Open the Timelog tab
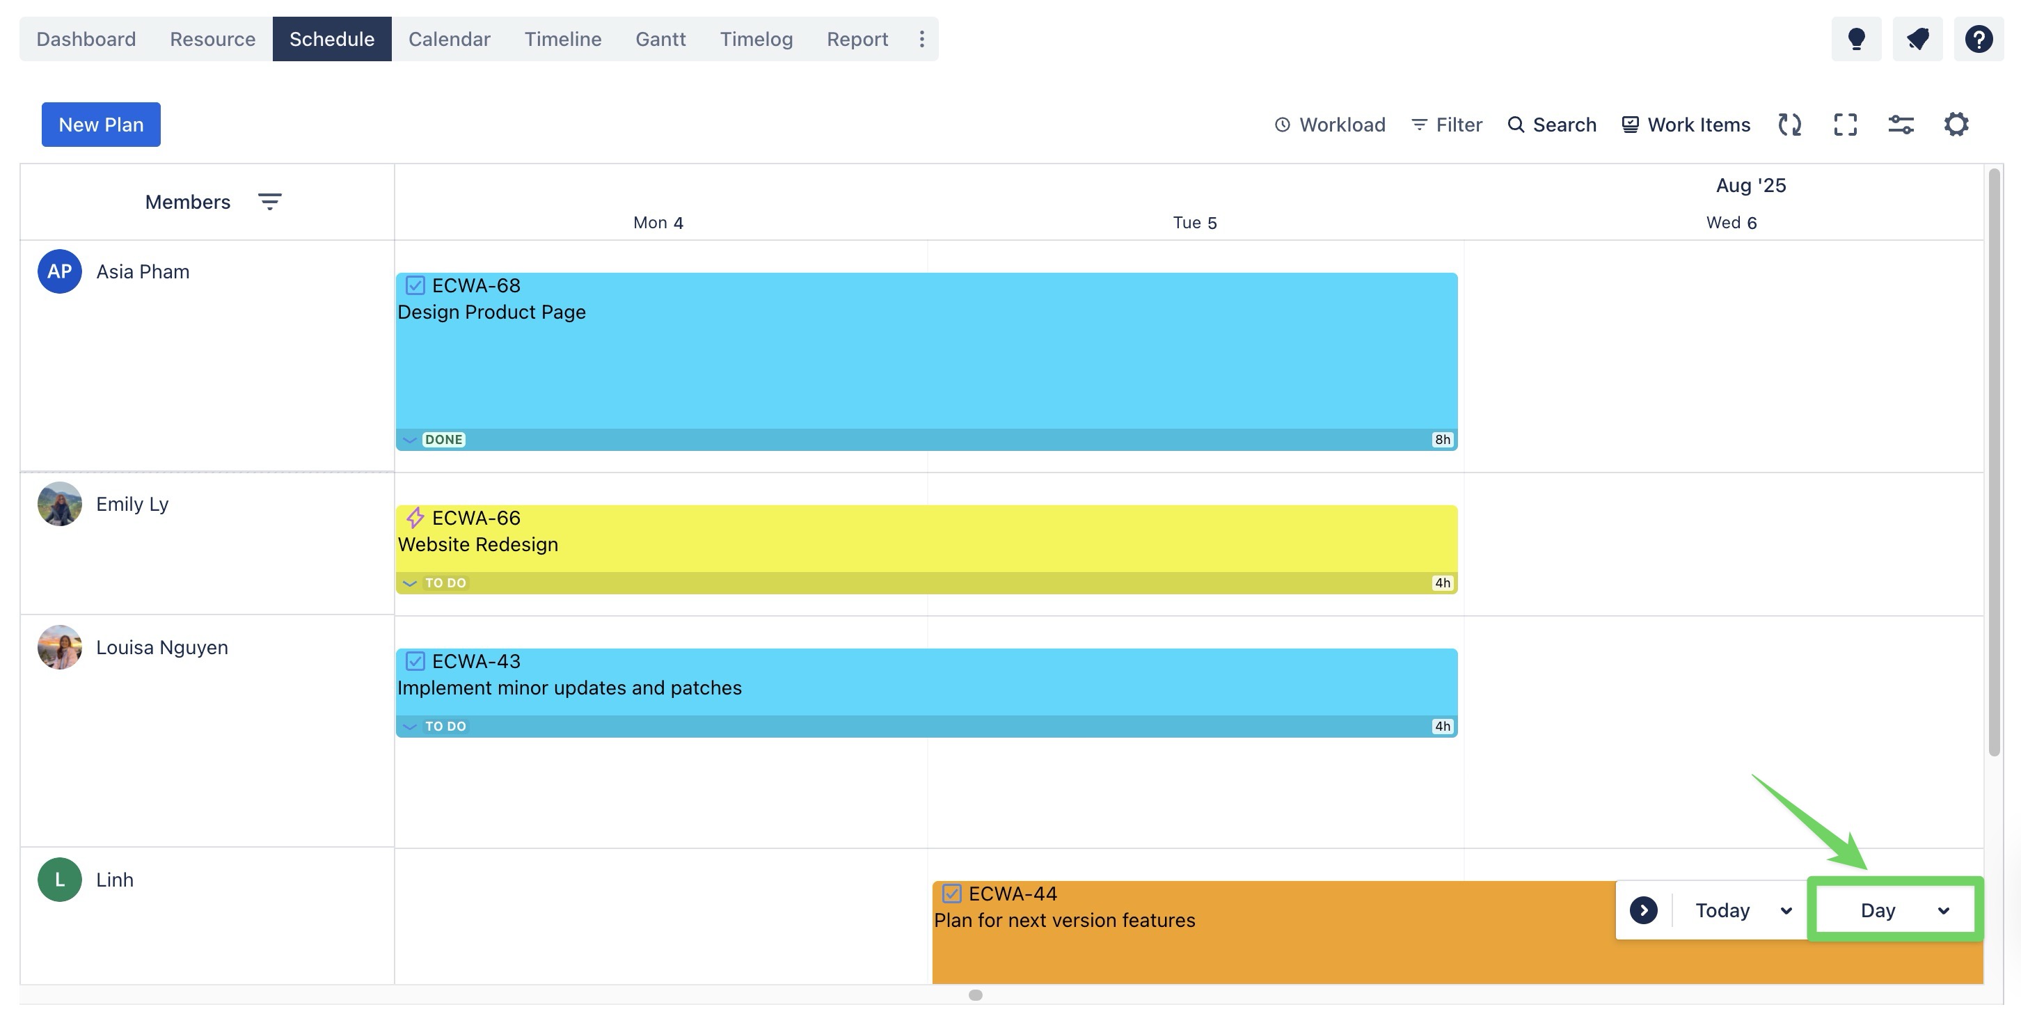Screen dimensions: 2021x1023 (756, 38)
